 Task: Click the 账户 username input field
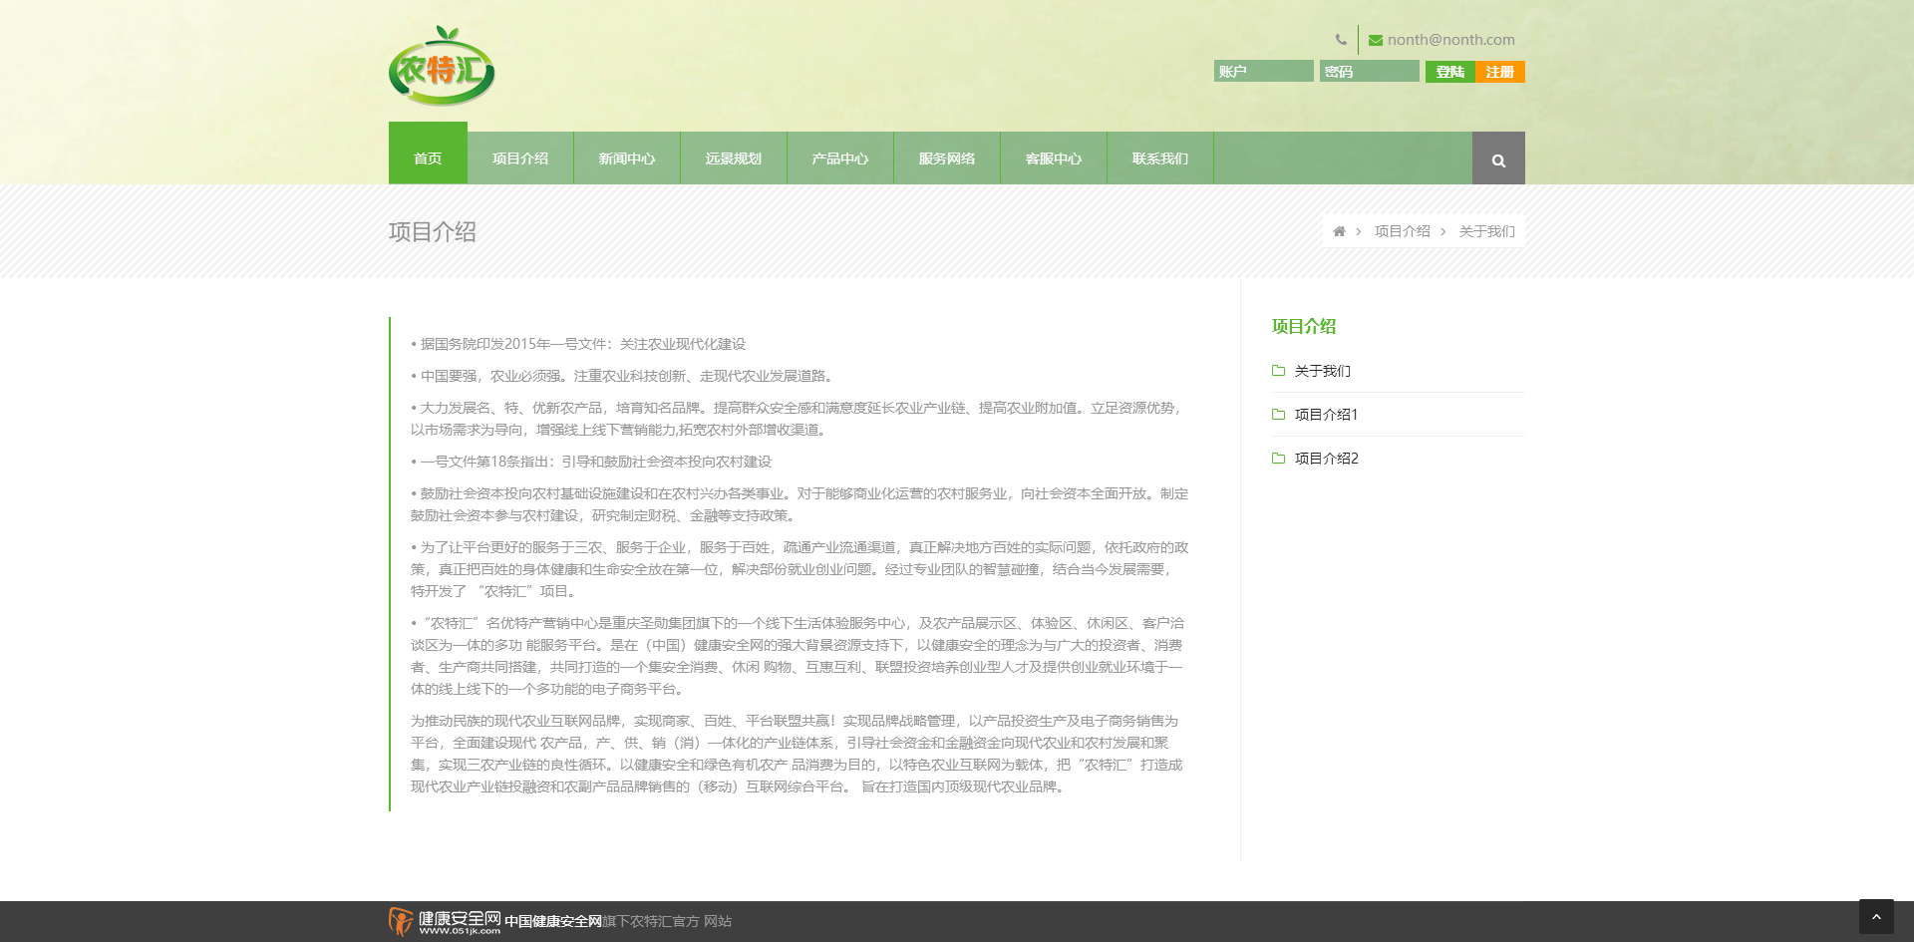1263,72
